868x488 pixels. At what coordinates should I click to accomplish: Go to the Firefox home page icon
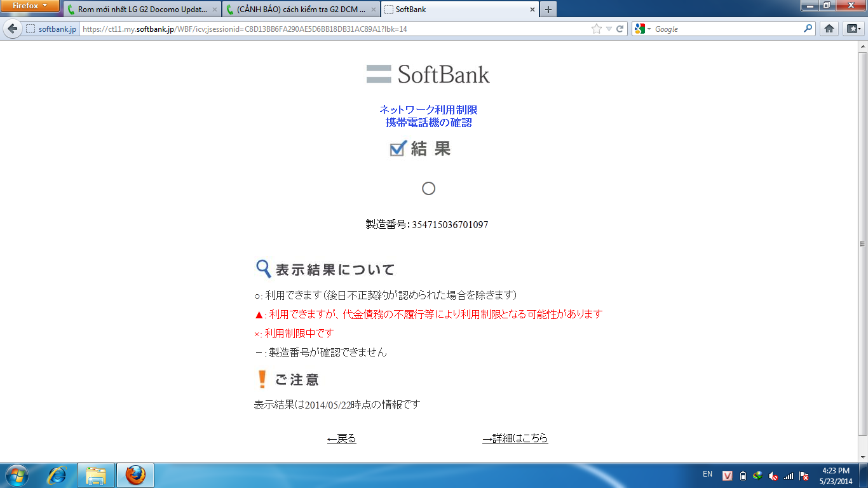(x=829, y=29)
